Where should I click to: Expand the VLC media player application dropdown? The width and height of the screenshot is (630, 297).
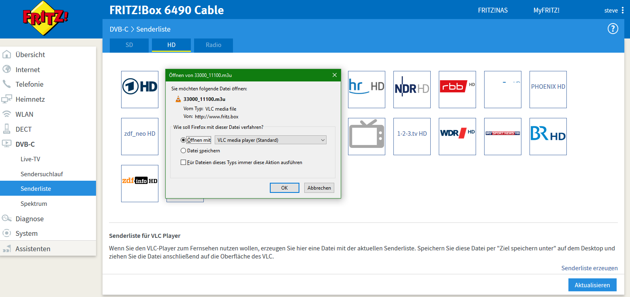click(x=270, y=140)
